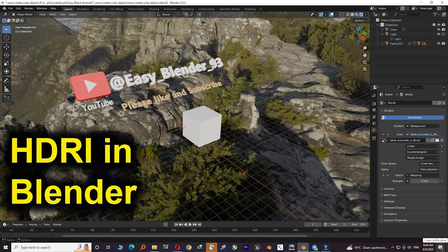Open the Render menu

click(29, 8)
